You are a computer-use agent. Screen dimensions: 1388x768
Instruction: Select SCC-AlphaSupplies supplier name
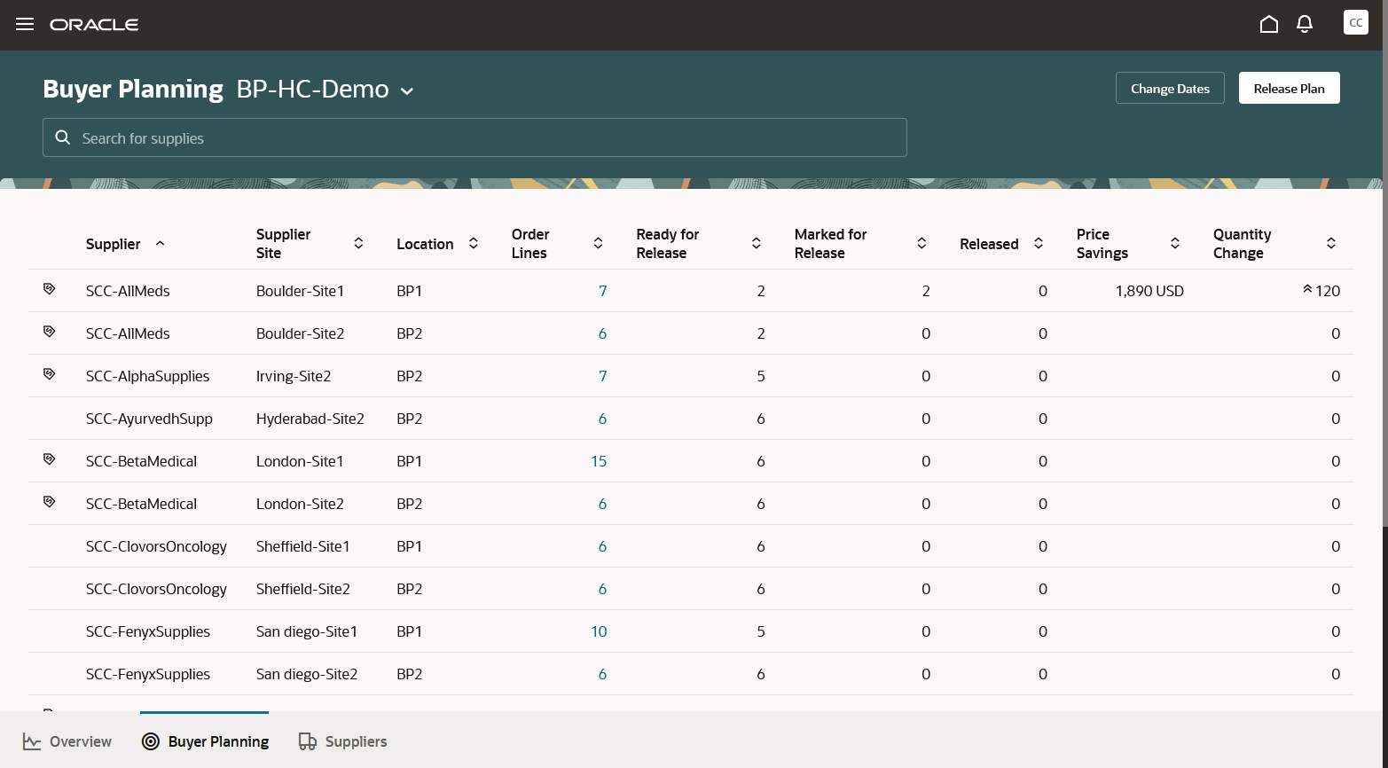tap(148, 376)
